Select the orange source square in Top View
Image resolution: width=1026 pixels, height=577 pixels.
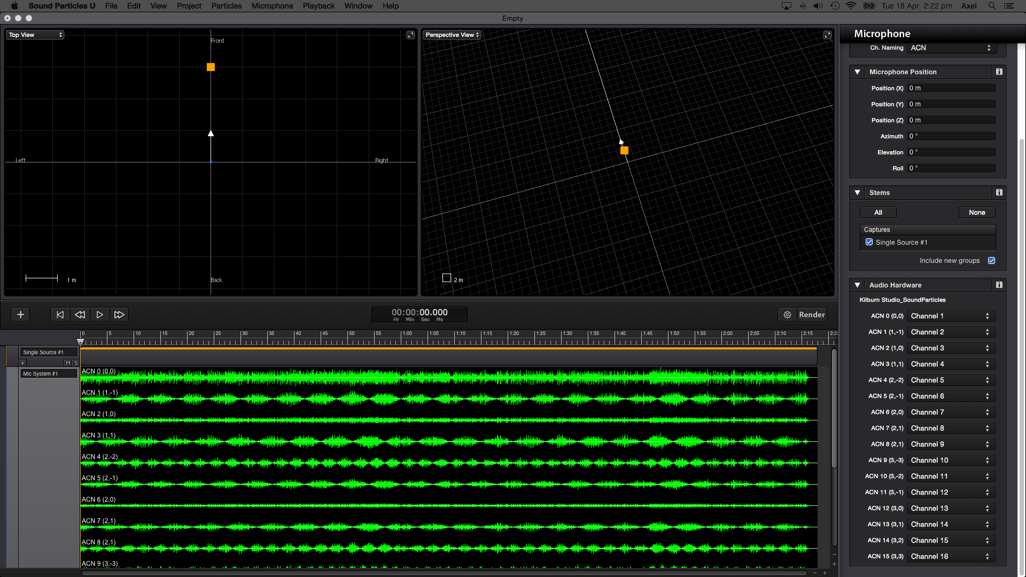[211, 67]
